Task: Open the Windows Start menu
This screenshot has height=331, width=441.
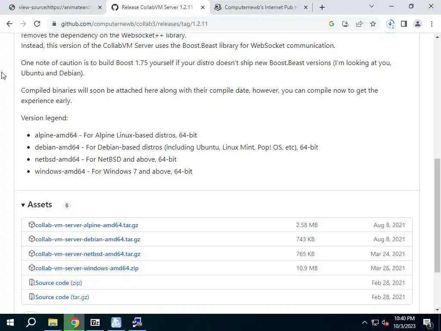Action: click(10, 322)
